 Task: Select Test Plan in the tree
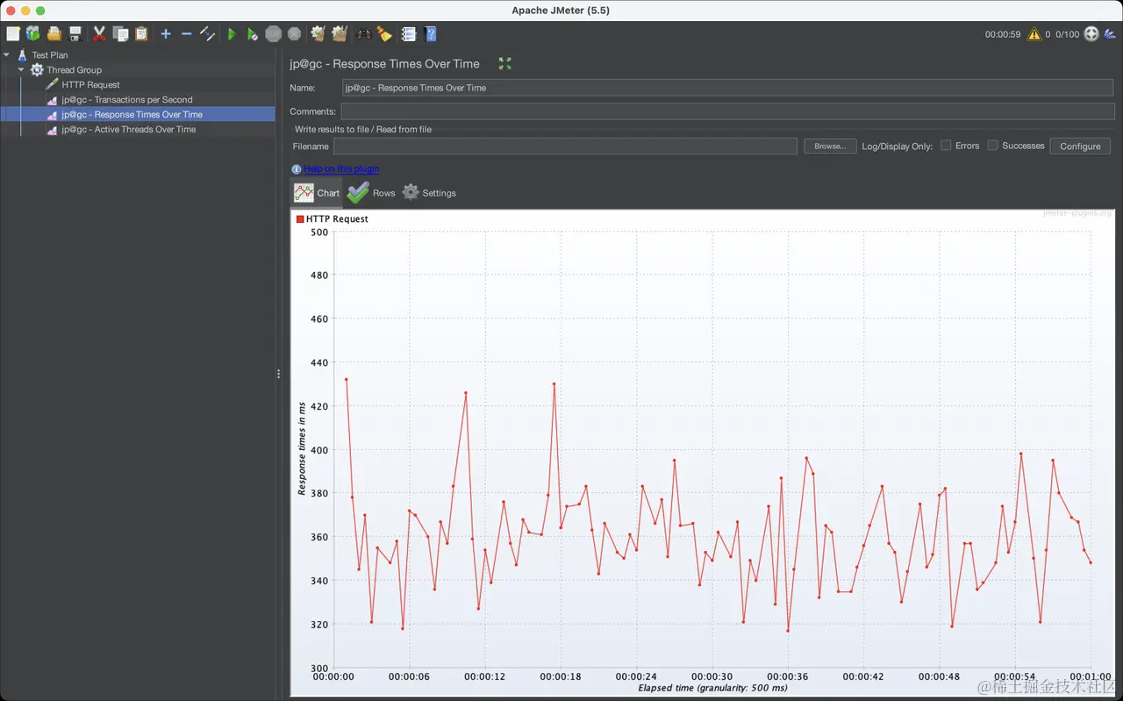50,55
